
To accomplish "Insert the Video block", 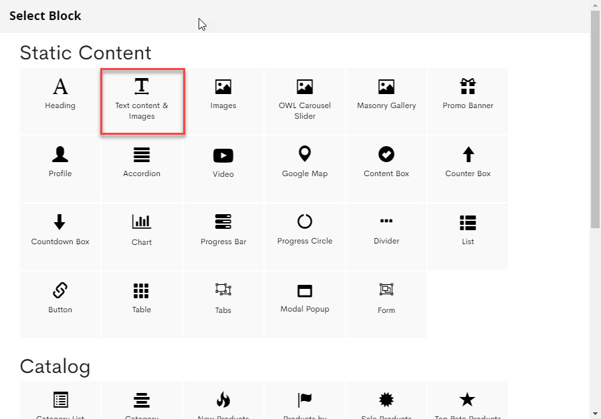I will point(223,169).
